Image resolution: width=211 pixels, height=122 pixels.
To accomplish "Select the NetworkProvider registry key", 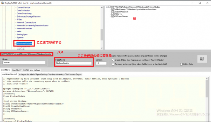I will point(24,28).
